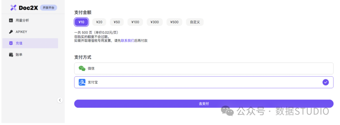Open the 用量分析 menu item

[30, 20]
